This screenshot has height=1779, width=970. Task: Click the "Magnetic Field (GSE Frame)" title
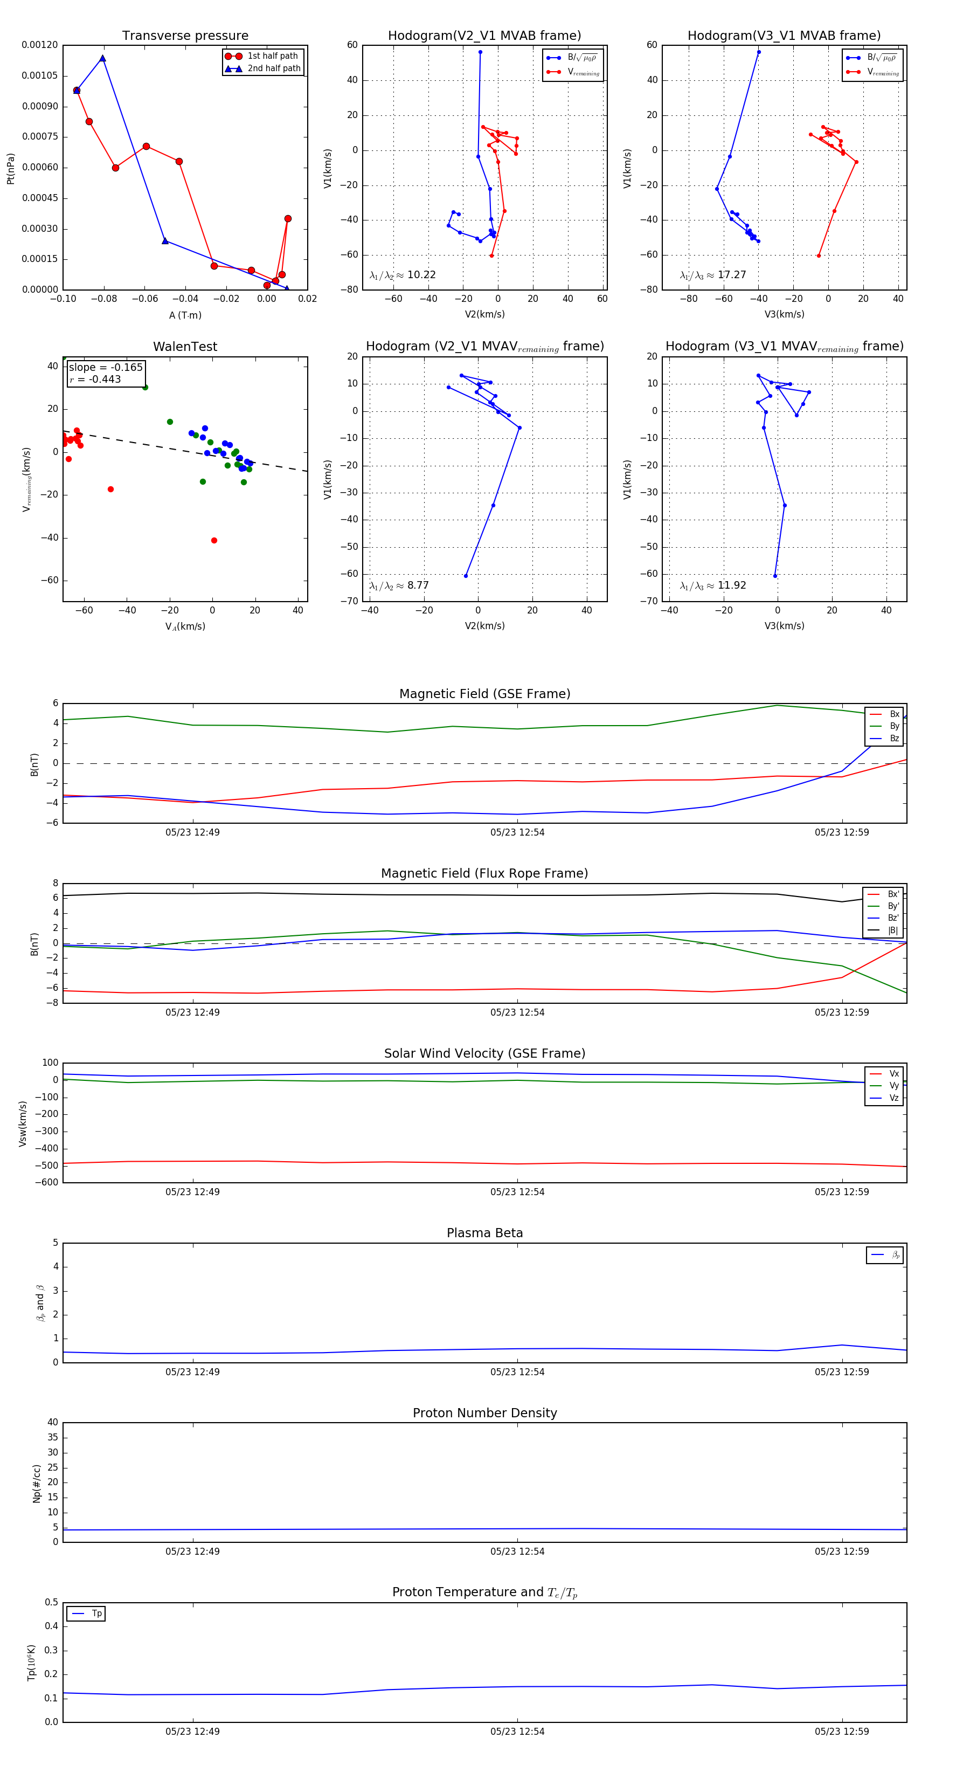(484, 694)
